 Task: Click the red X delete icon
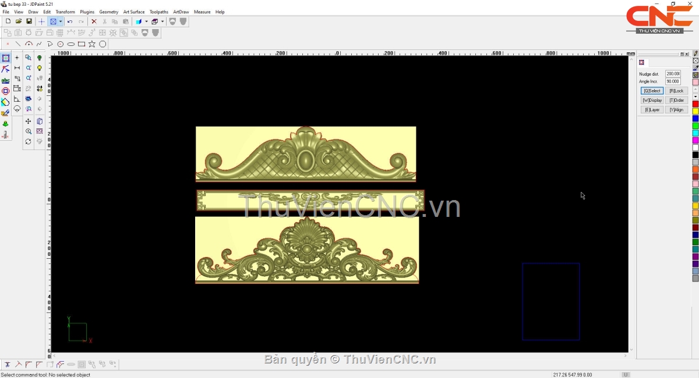(94, 22)
